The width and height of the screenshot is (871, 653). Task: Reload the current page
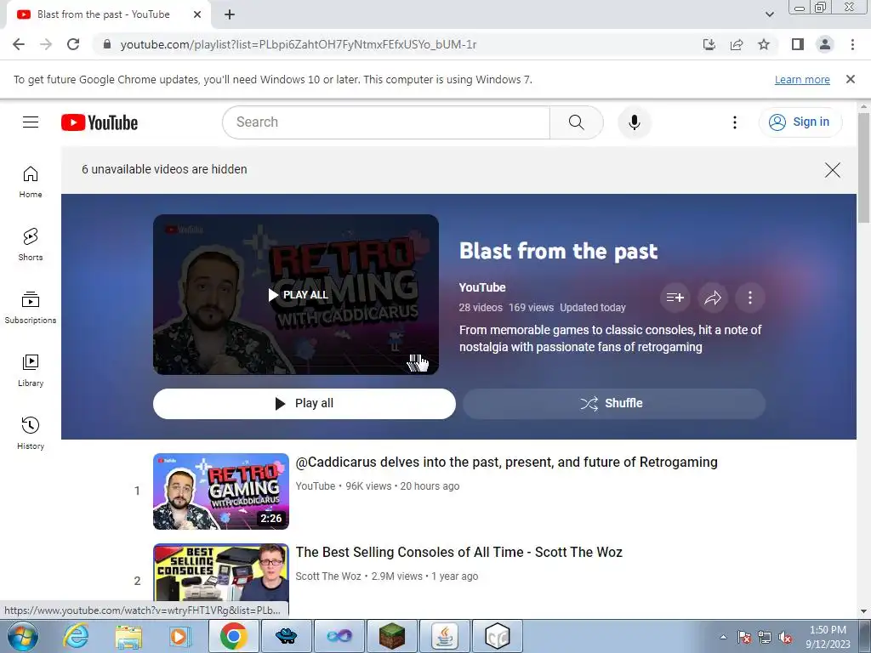[x=73, y=44]
